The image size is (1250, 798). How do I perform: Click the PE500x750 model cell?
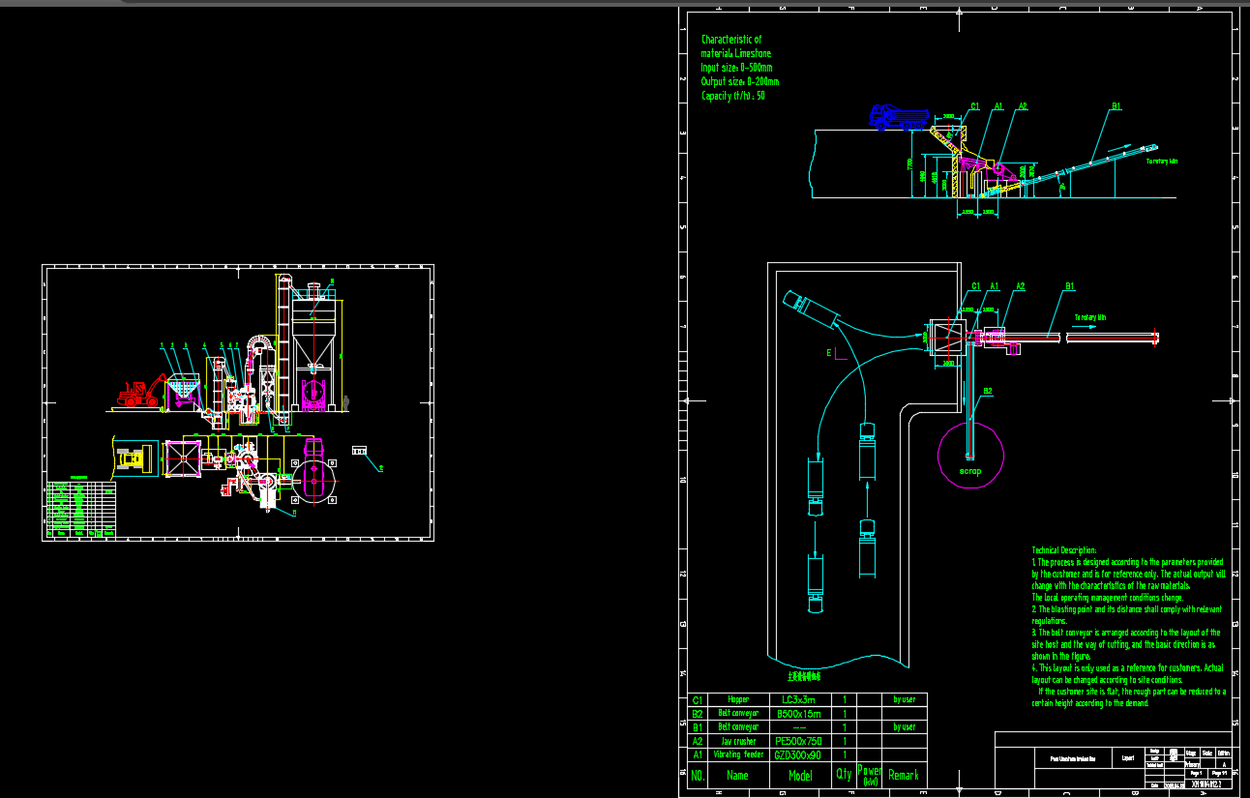click(x=800, y=741)
